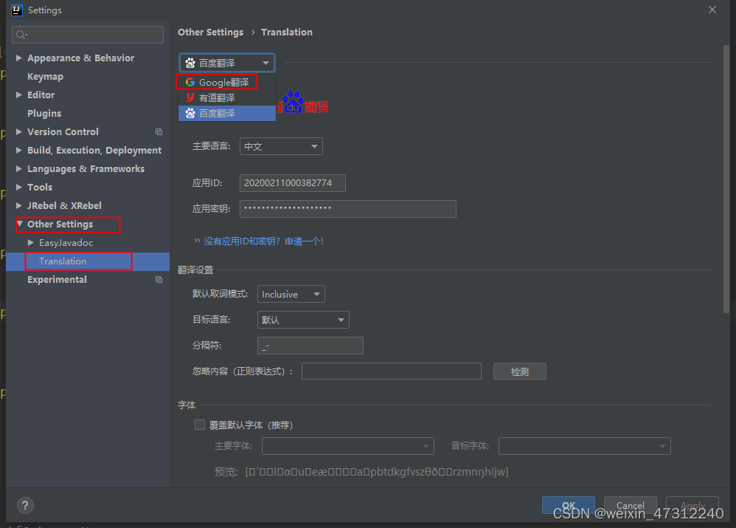736x528 pixels.
Task: Select 有道翻译 from engine list
Action: coord(227,97)
